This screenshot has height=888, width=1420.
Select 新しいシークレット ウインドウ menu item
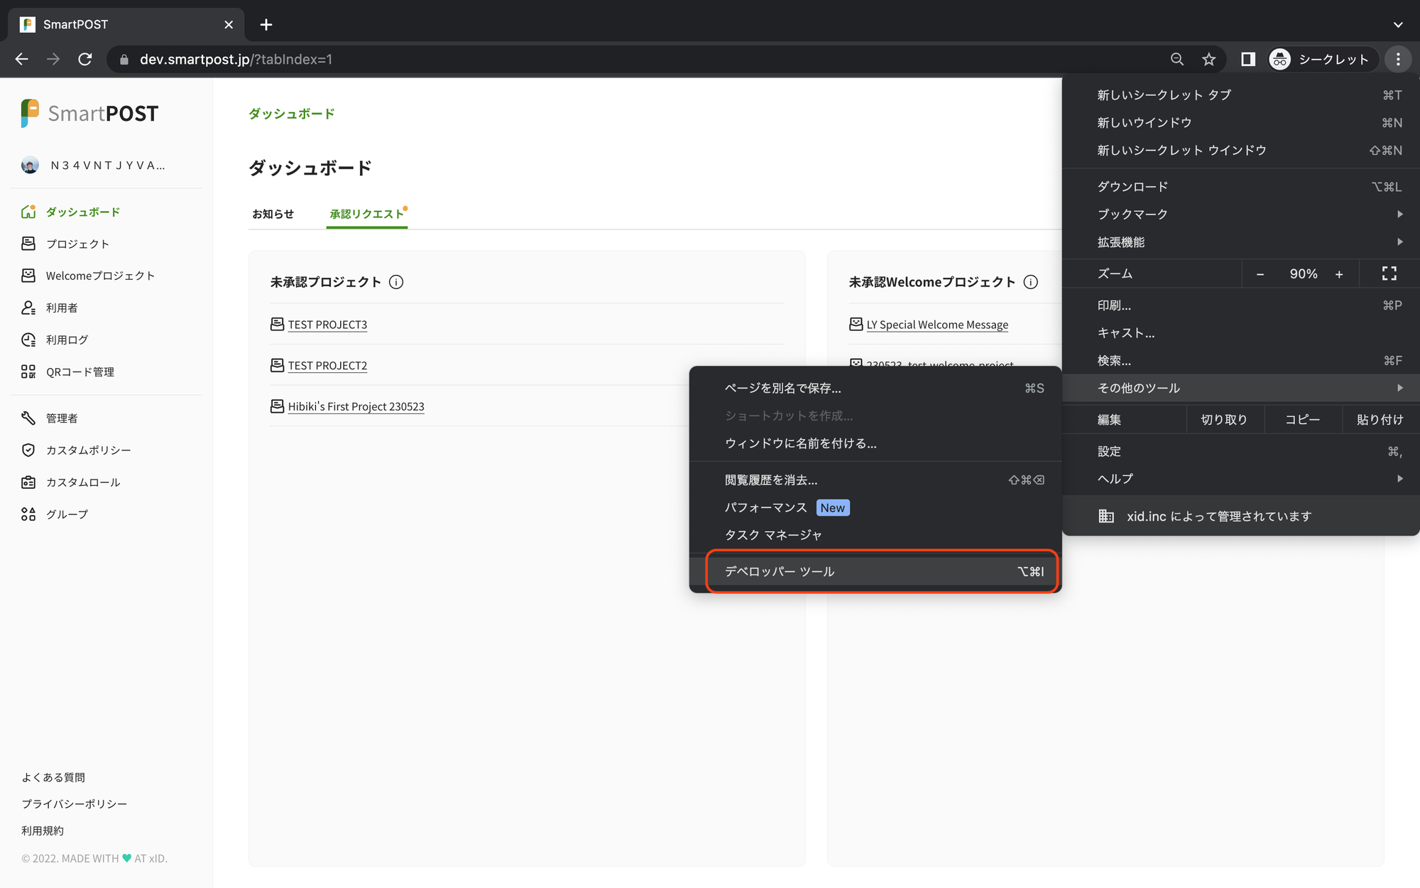tap(1241, 151)
